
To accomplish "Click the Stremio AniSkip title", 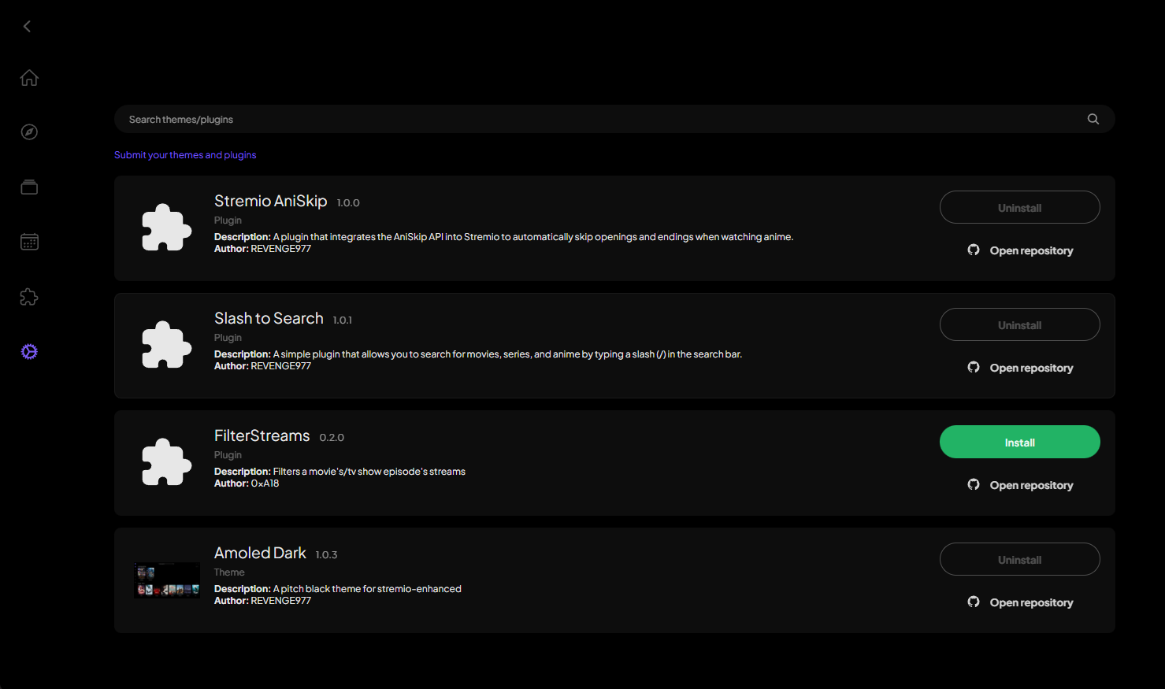I will 270,201.
